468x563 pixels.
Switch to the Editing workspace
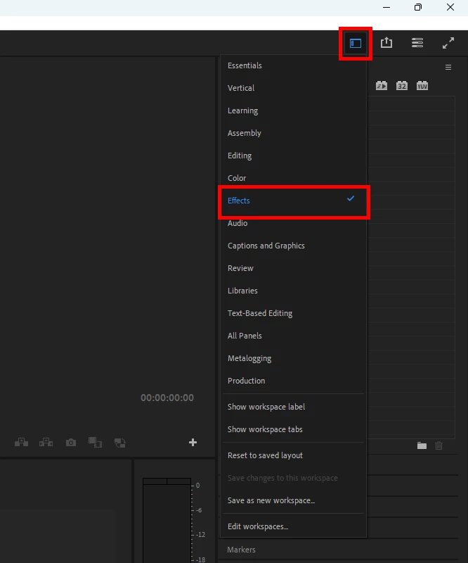pyautogui.click(x=293, y=156)
